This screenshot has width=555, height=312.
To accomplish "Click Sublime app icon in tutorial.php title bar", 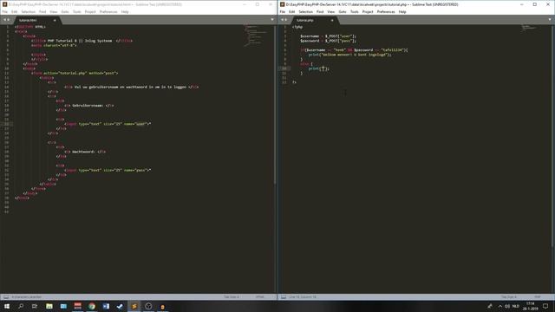I will 283,4.
